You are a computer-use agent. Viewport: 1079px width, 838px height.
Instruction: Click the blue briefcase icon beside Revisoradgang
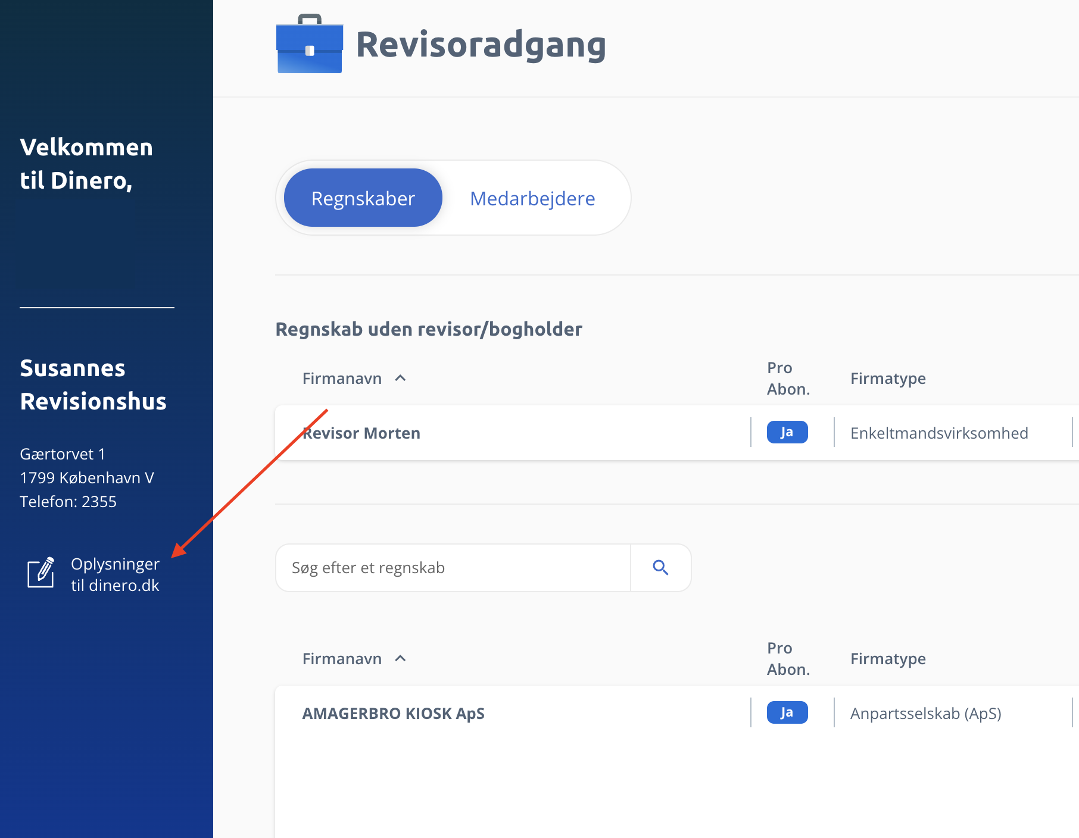coord(310,45)
